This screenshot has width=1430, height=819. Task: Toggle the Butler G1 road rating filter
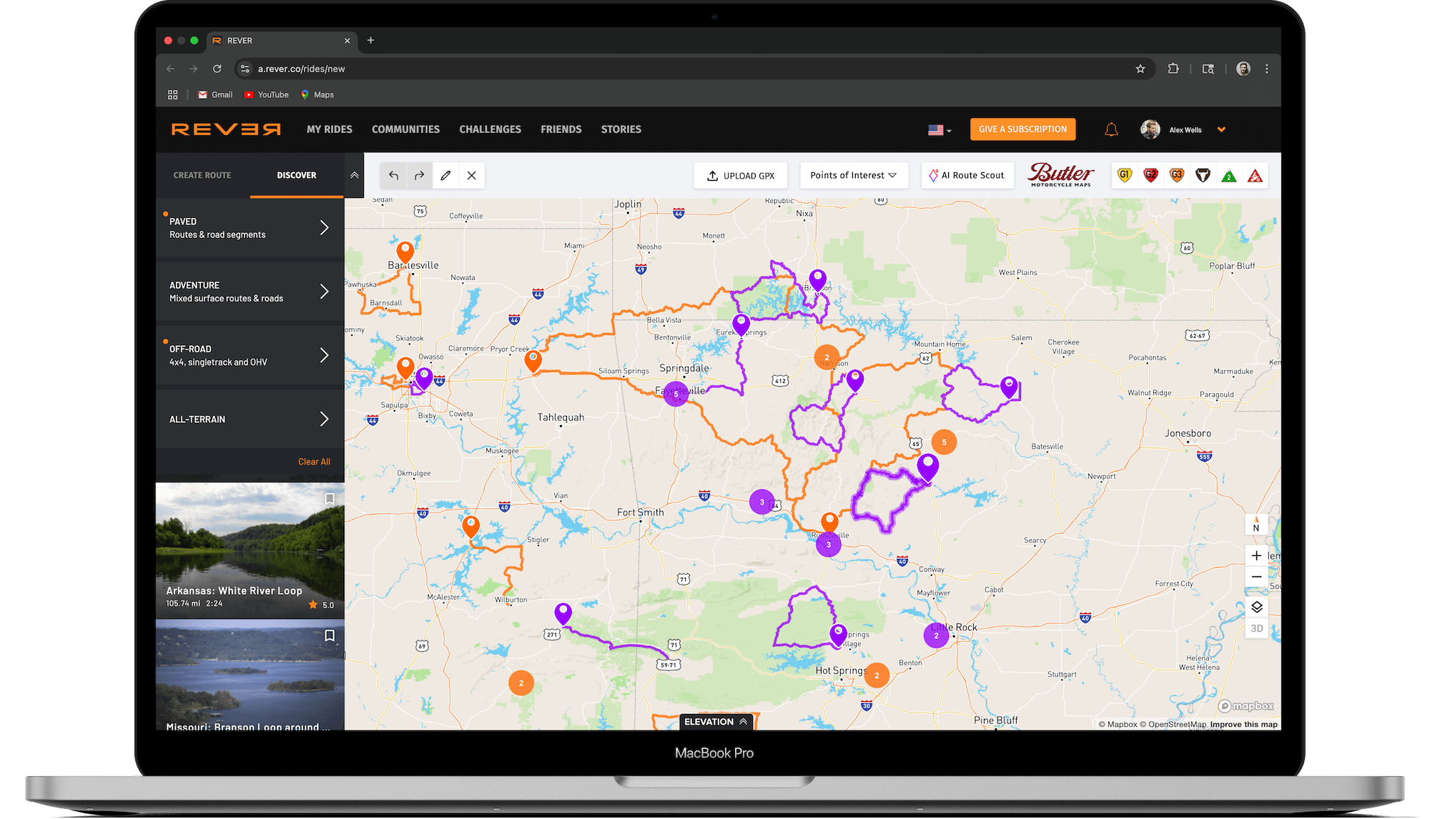click(x=1125, y=175)
